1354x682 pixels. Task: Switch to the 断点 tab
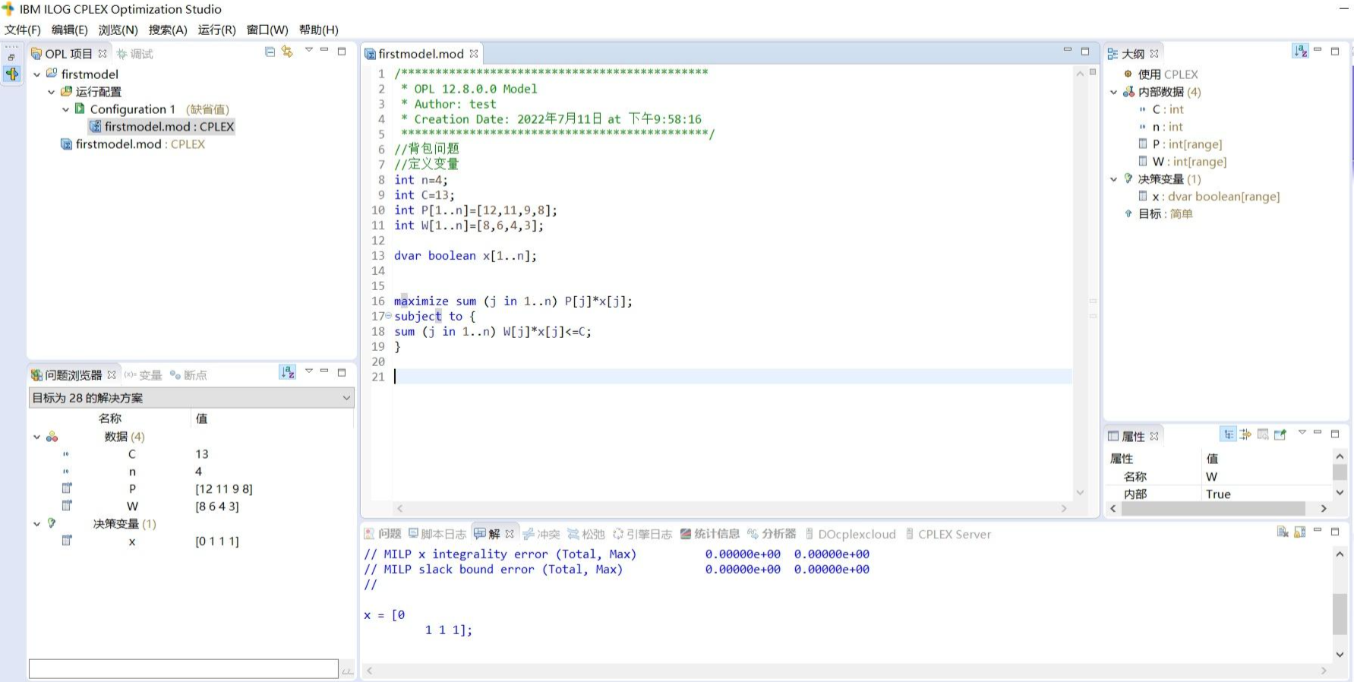(x=188, y=375)
